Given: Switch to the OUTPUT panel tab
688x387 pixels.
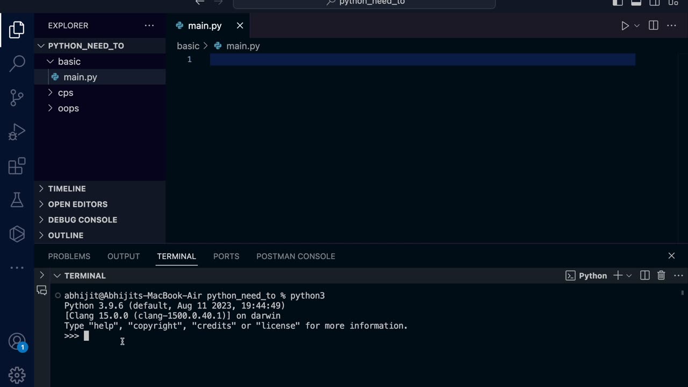Looking at the screenshot, I should [124, 256].
